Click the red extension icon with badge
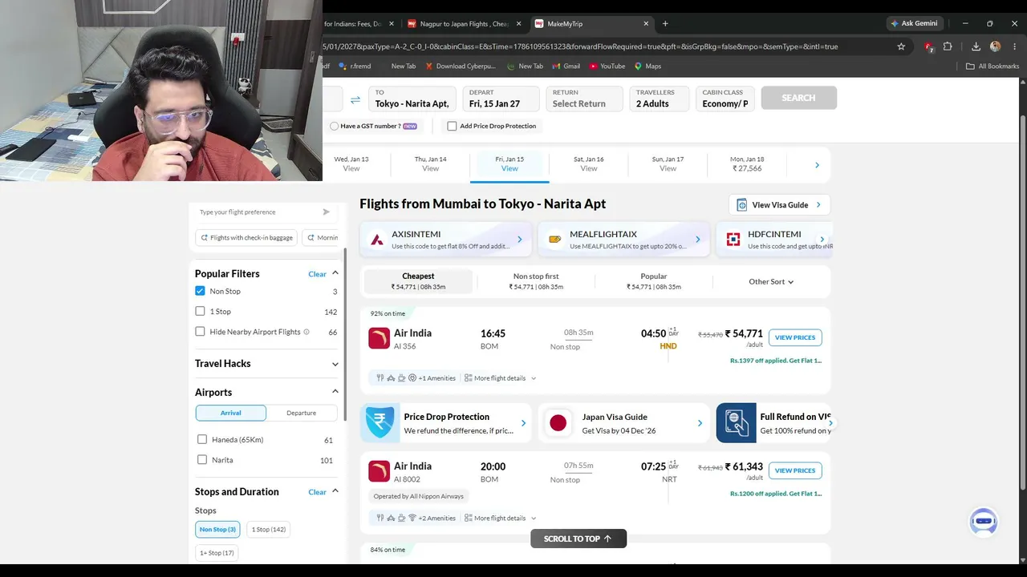 pos(928,46)
